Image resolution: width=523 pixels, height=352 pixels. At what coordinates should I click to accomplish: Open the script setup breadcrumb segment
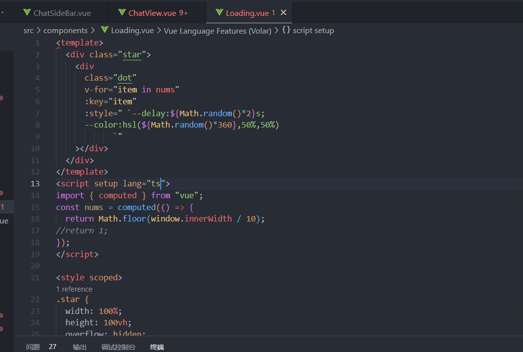coord(313,31)
